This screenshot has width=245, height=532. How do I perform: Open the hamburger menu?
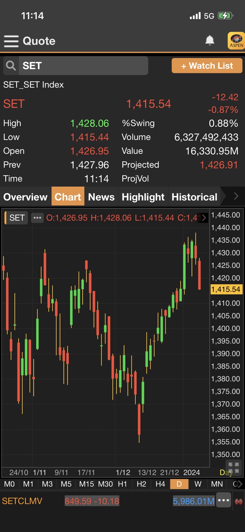(x=11, y=41)
